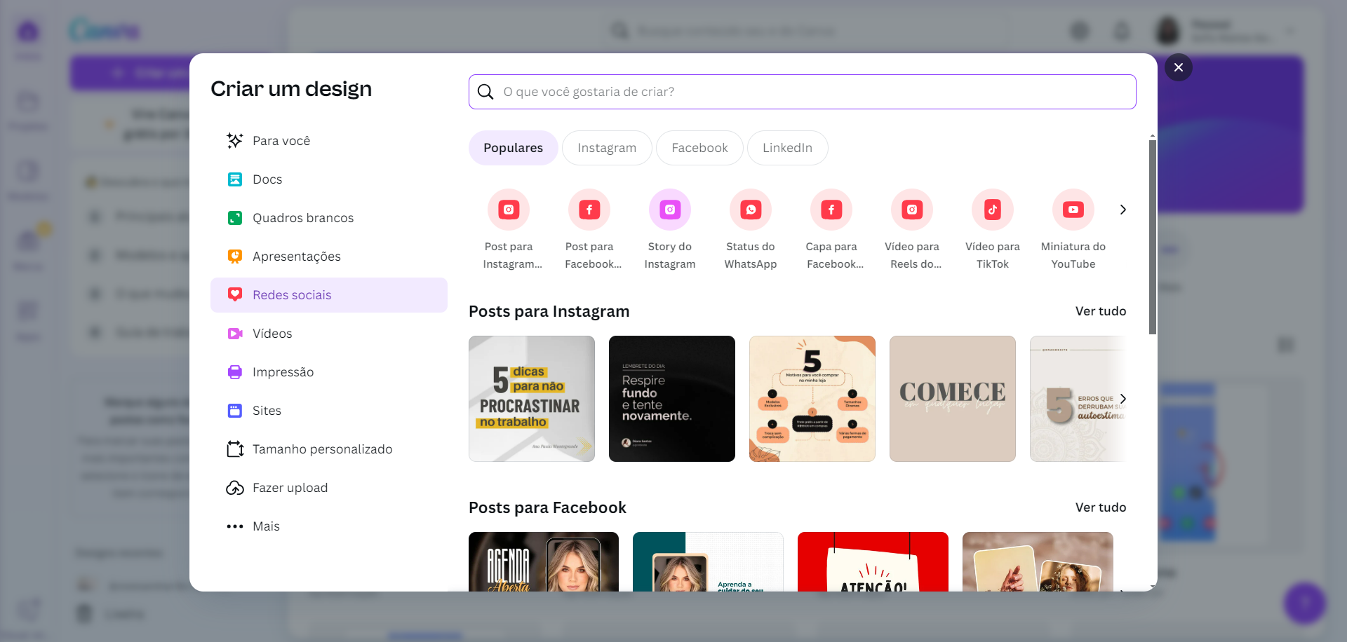Select the LinkedIn filter tab
Viewport: 1347px width, 642px height.
pyautogui.click(x=787, y=148)
